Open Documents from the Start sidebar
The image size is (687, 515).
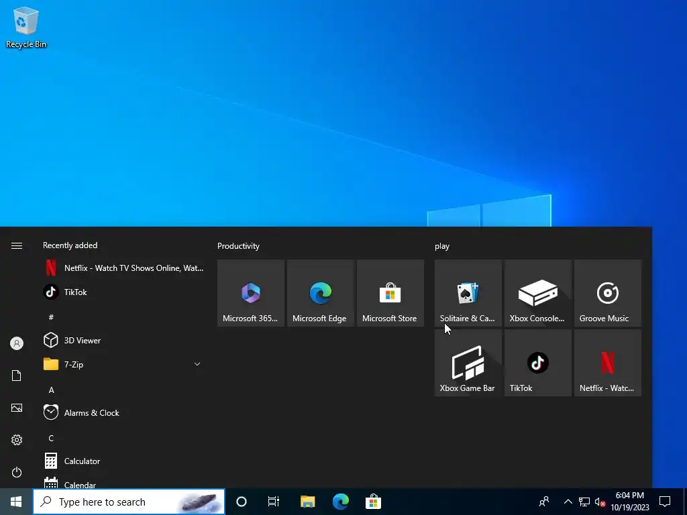(17, 376)
